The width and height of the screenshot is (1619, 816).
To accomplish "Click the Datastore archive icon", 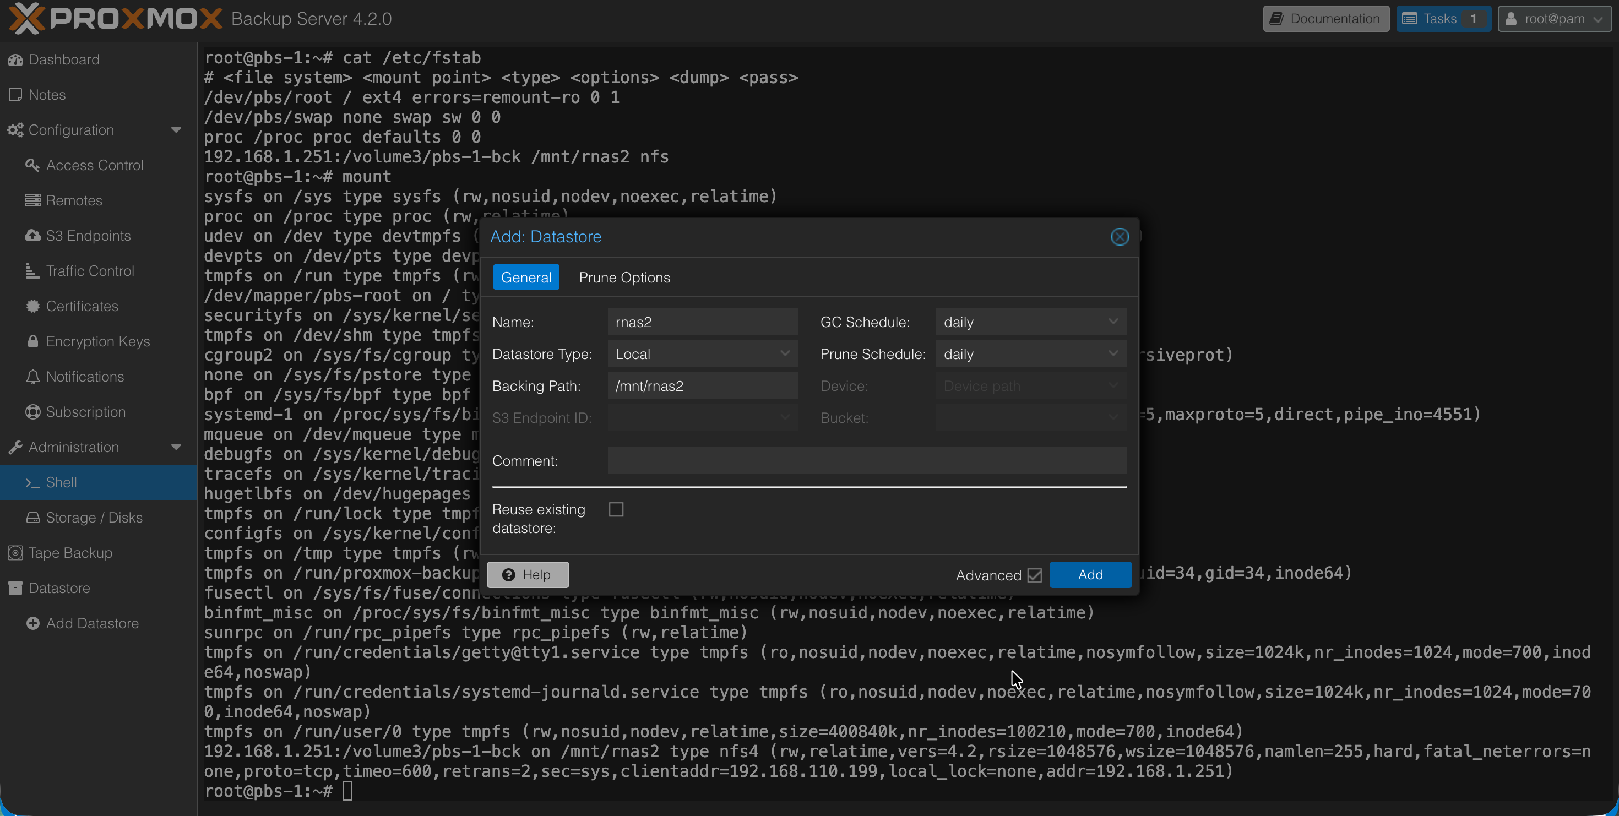I will [x=15, y=588].
